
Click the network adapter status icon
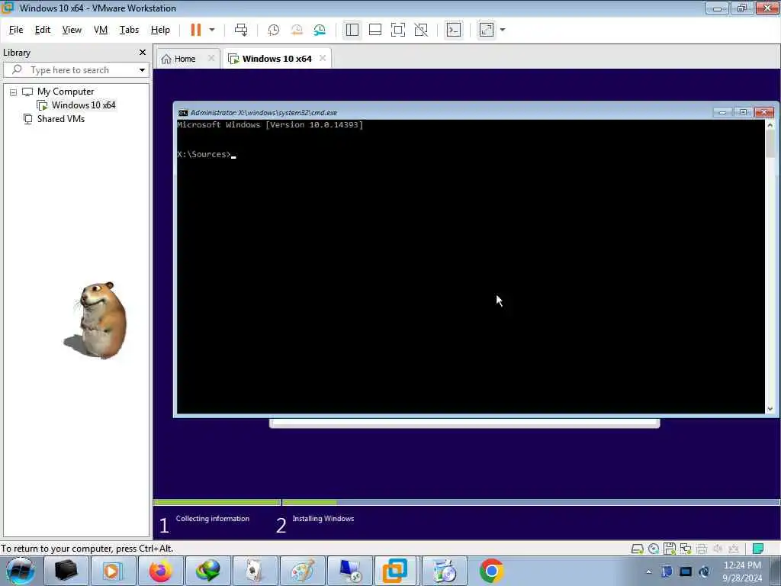pos(686,549)
